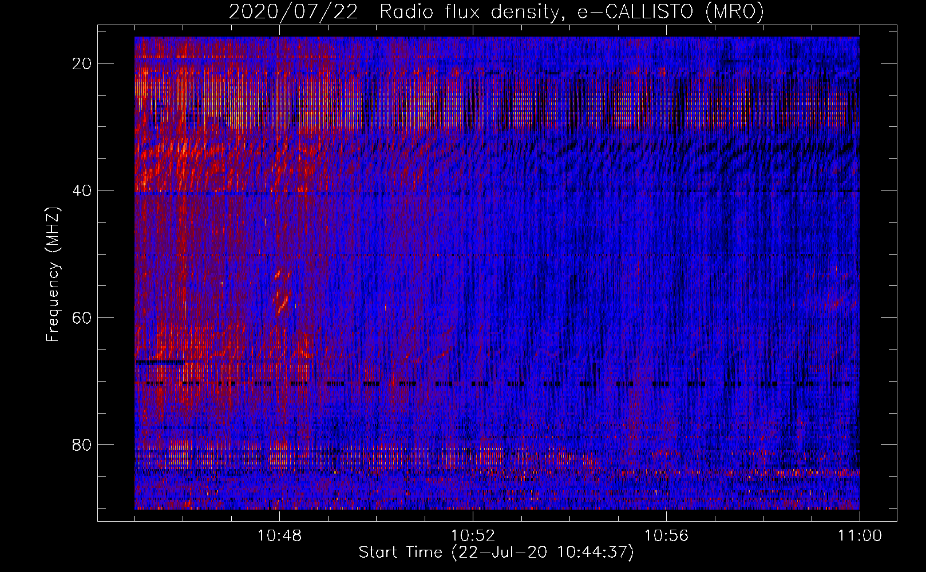Click the 20 MHz frequency tick label

coord(82,63)
